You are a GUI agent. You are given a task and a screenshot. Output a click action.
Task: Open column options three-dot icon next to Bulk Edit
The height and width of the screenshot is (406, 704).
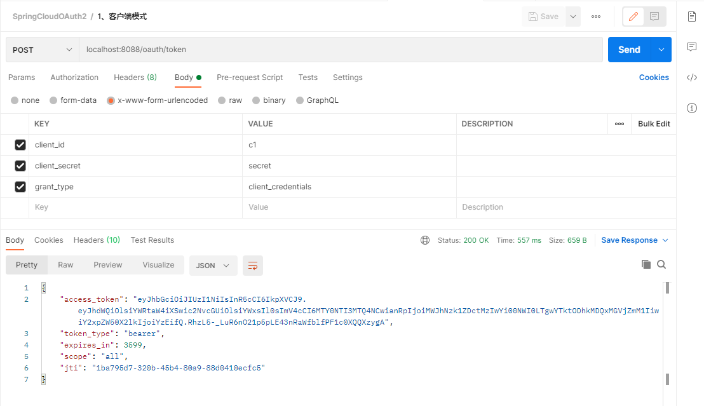click(x=619, y=124)
